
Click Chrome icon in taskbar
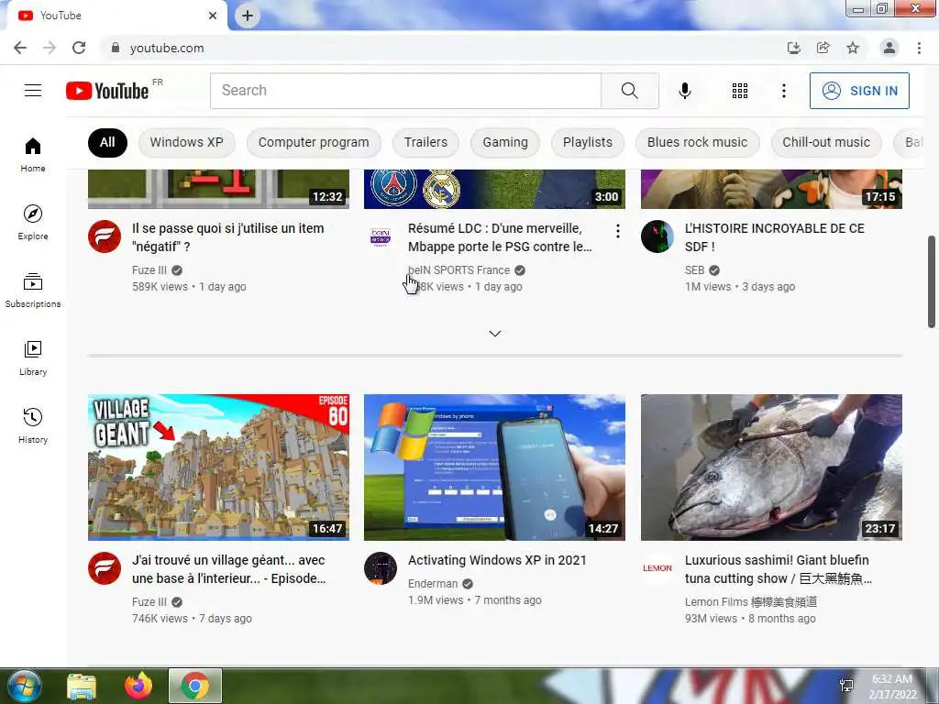coord(195,686)
